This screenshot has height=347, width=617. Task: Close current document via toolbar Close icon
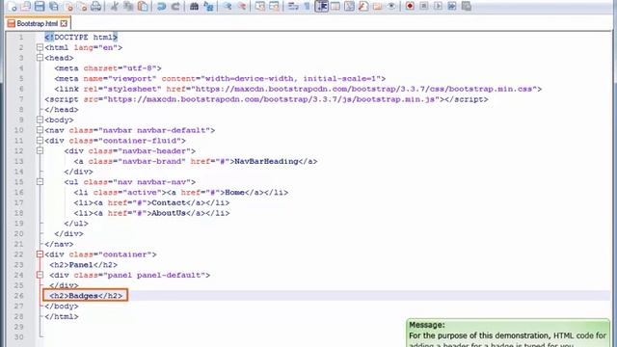click(x=68, y=6)
